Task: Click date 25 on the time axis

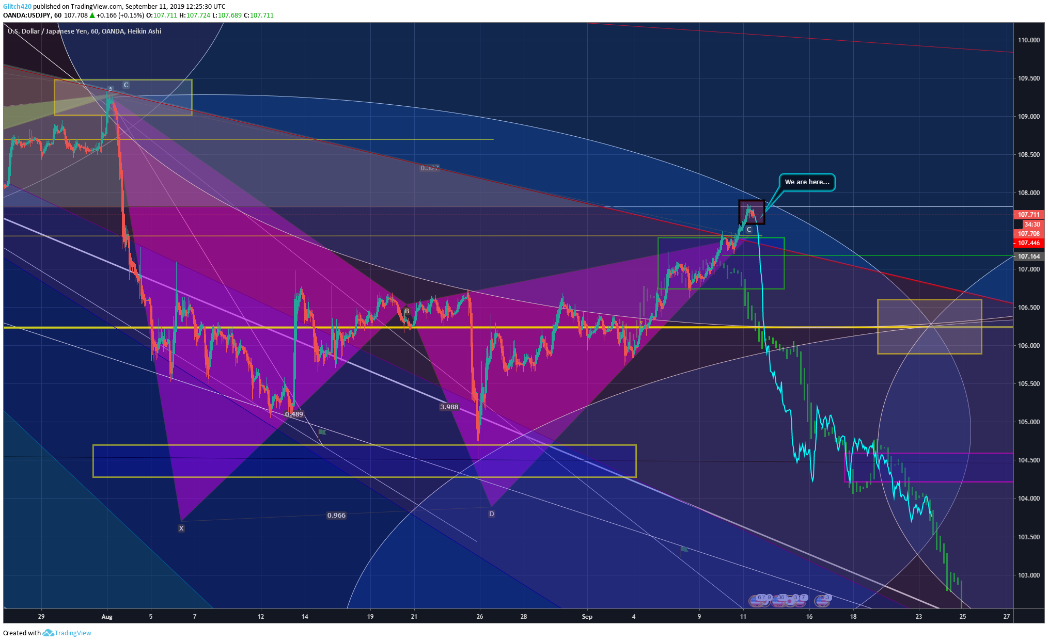Action: 963,617
